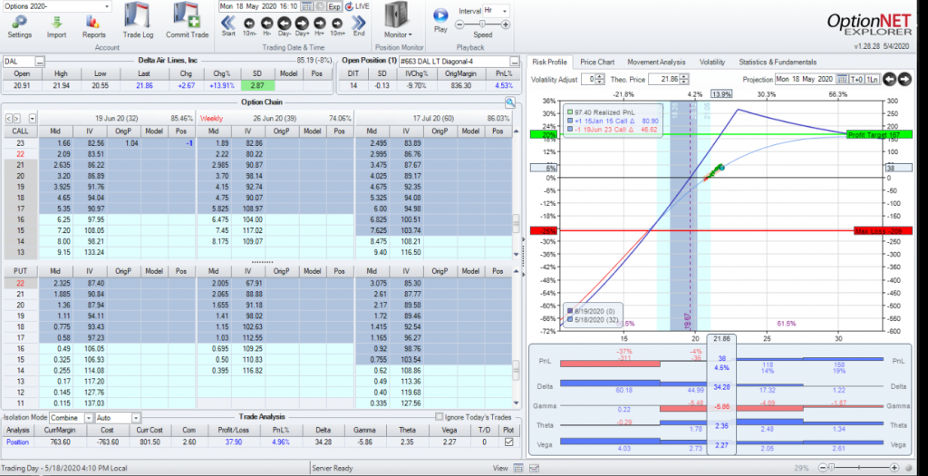928x476 pixels.
Task: Click the Theo. Price value field
Action: click(664, 79)
